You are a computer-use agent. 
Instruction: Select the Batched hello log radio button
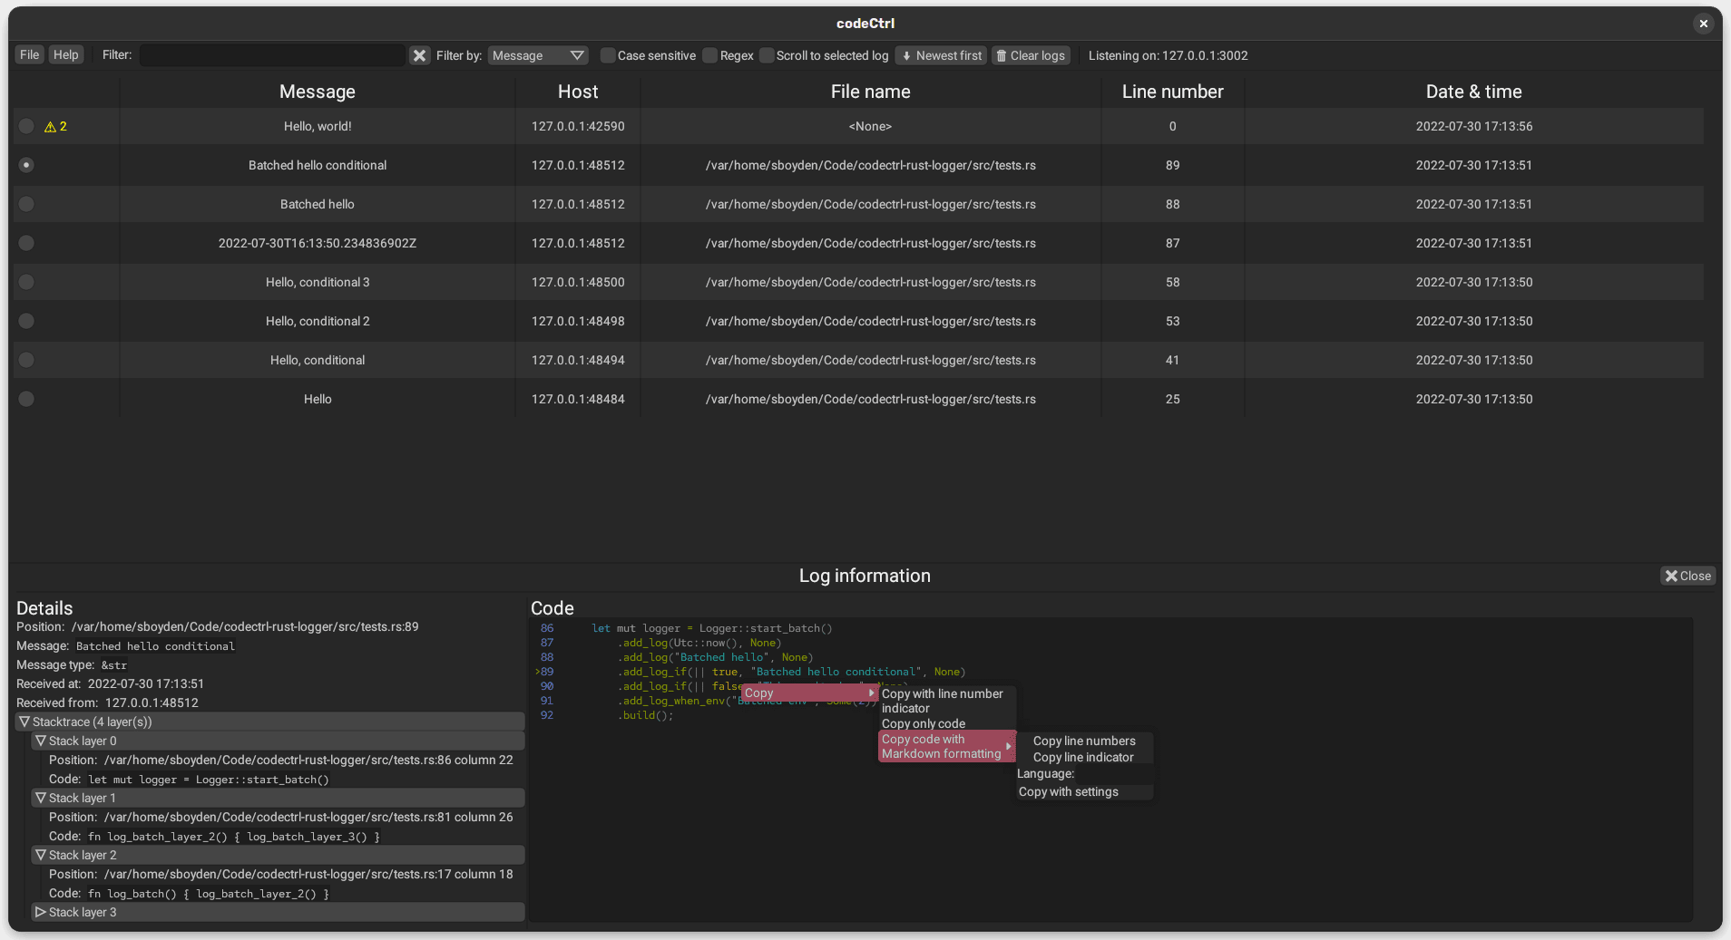click(25, 204)
